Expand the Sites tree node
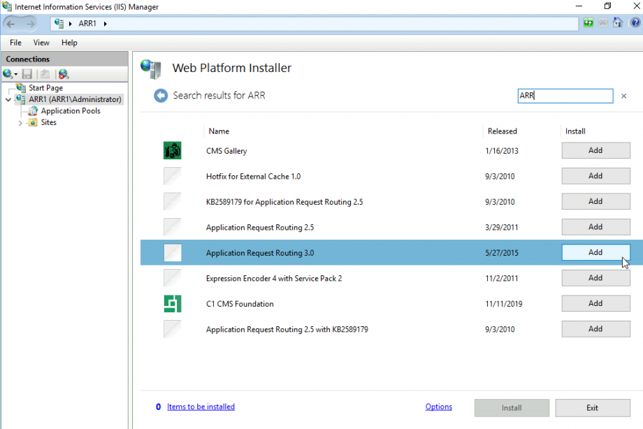The image size is (643, 429). [x=22, y=122]
